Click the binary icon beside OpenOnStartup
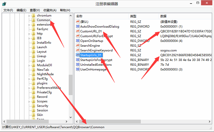 (x=78, y=41)
